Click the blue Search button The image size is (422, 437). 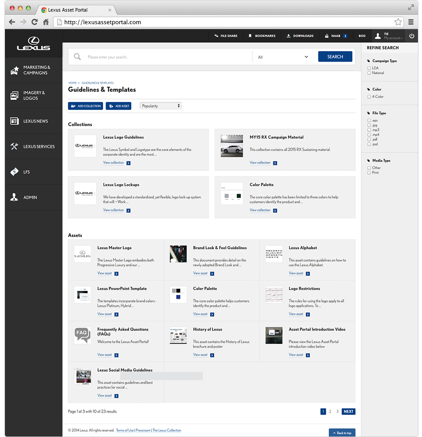pyautogui.click(x=335, y=56)
